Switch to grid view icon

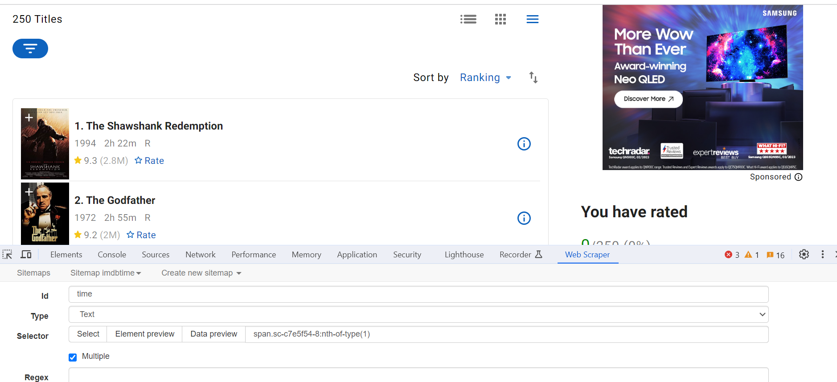[500, 19]
